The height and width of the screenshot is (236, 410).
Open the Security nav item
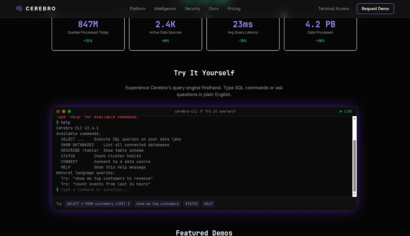(x=192, y=9)
